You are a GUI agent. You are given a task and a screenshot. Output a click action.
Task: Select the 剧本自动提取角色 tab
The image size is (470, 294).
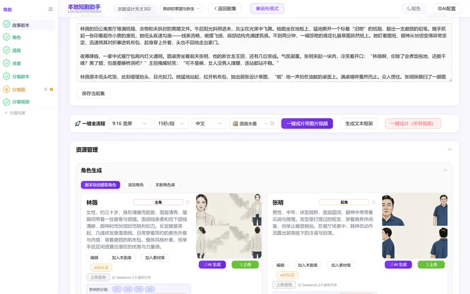pyautogui.click(x=100, y=185)
